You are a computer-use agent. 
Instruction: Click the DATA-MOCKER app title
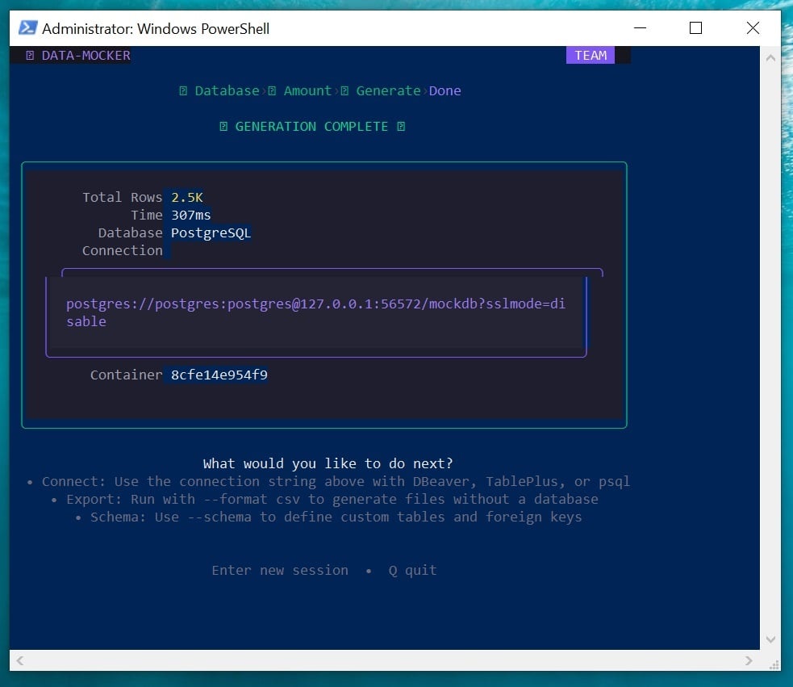point(86,55)
